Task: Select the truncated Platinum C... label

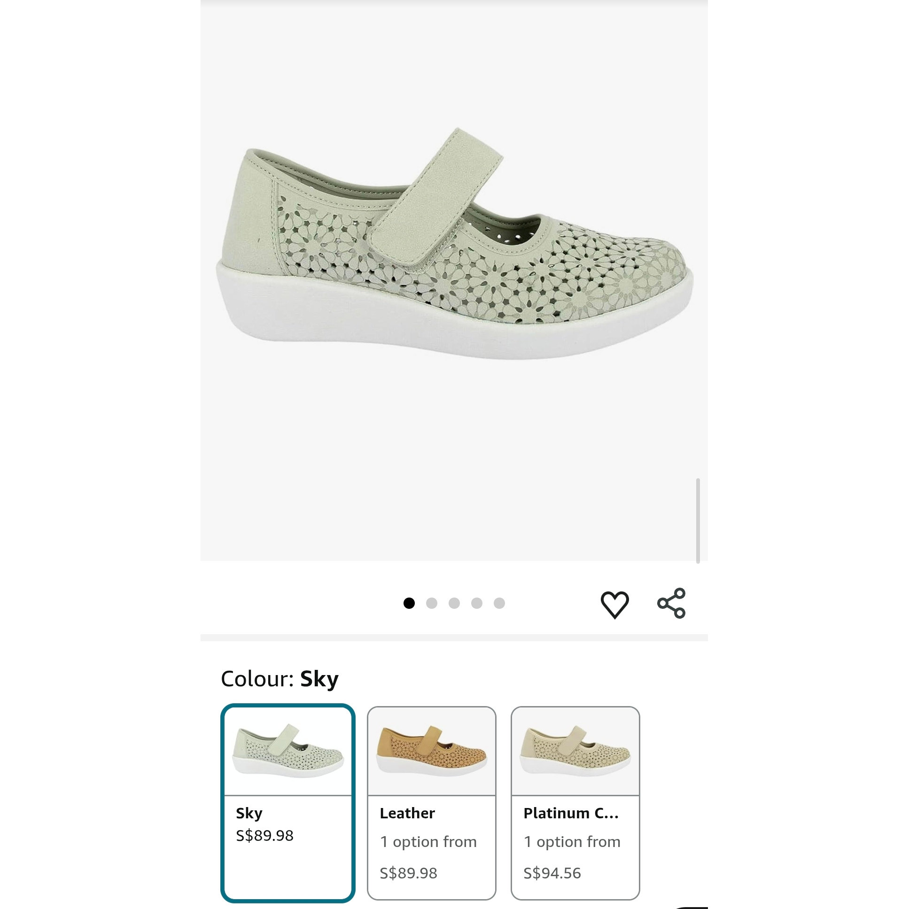Action: [571, 813]
